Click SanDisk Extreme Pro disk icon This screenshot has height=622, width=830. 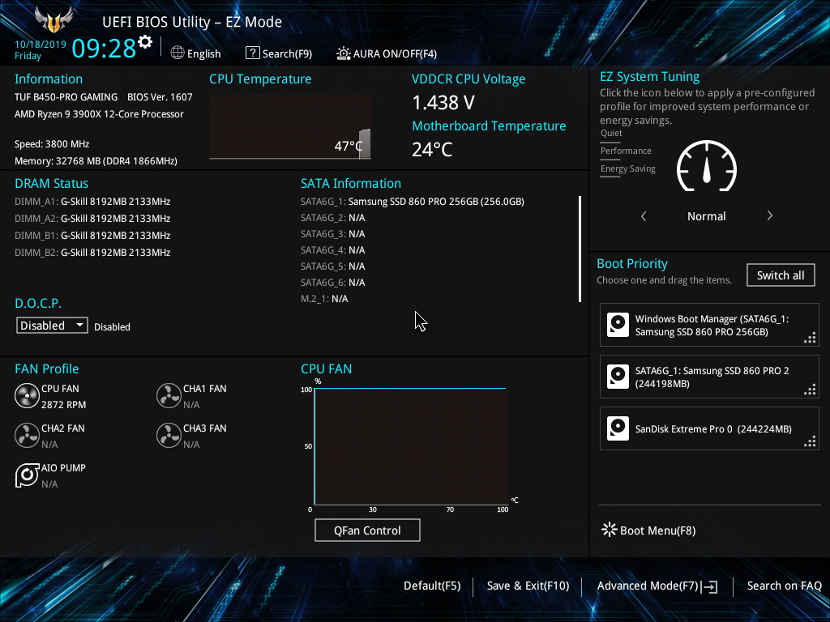tap(618, 428)
